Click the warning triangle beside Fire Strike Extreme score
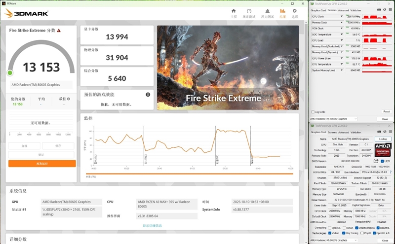 pyautogui.click(x=59, y=31)
